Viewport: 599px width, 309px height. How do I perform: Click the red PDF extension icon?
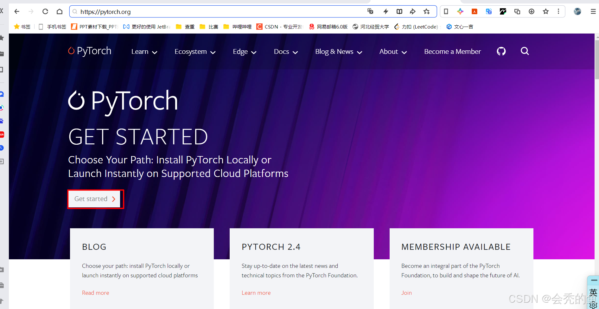[475, 11]
